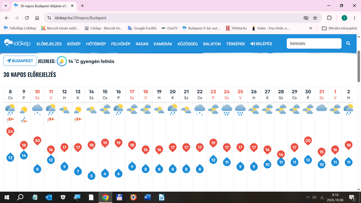Open the Chrome three-dot menu
This screenshot has width=361, height=203.
[x=355, y=18]
